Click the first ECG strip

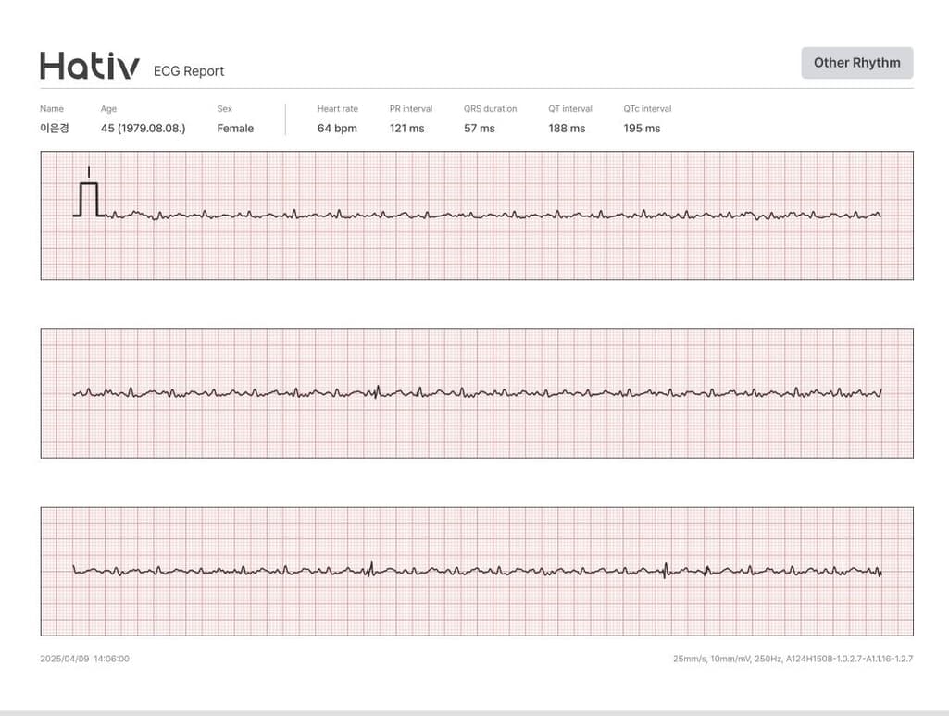pos(477,216)
